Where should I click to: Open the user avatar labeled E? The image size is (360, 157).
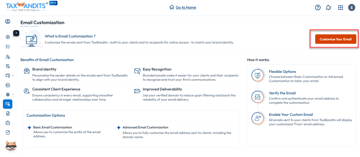point(352,8)
